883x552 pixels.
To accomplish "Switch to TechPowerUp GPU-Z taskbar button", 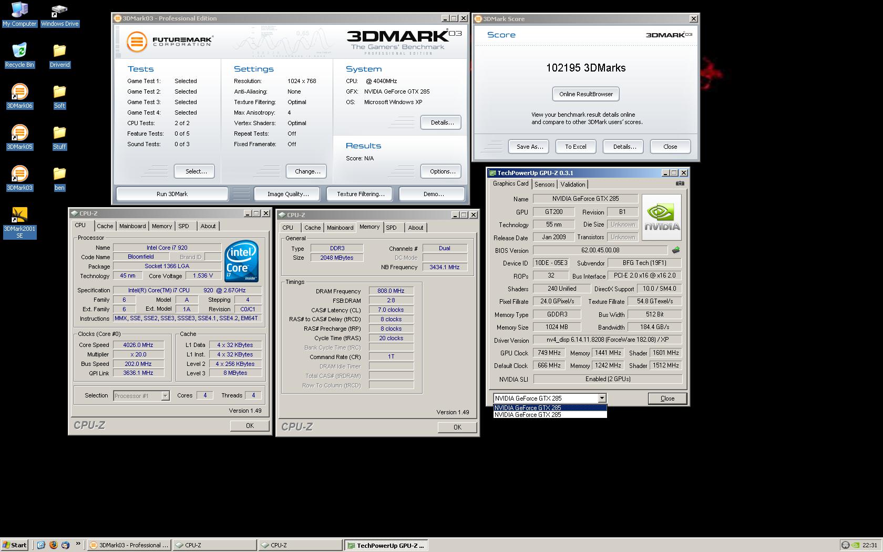I will [x=386, y=545].
